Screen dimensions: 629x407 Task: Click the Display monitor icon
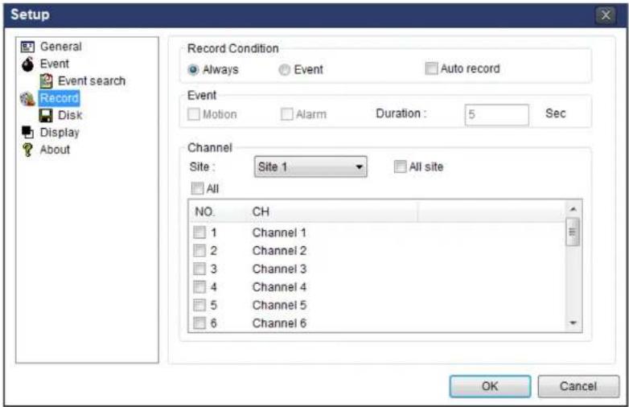27,133
